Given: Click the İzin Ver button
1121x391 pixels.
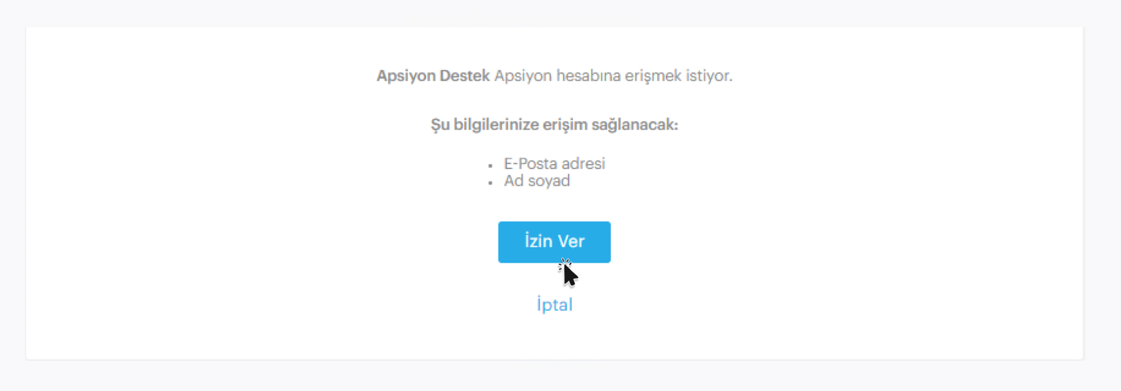Looking at the screenshot, I should (x=554, y=242).
